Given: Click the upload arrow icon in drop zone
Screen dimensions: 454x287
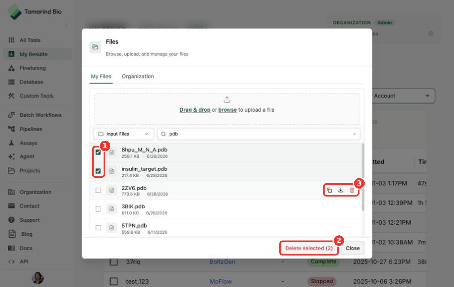Looking at the screenshot, I should point(227,100).
